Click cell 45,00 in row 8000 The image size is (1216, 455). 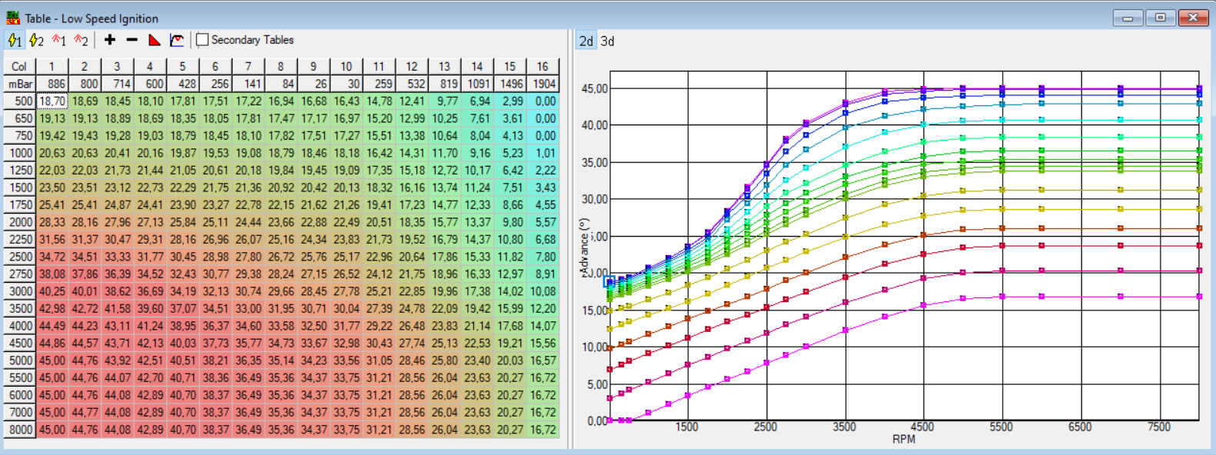tap(52, 430)
